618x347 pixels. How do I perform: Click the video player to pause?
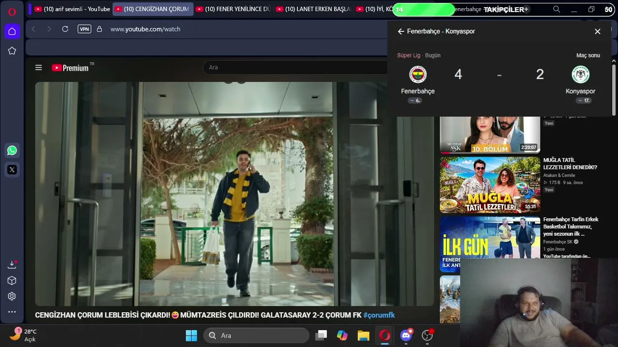(234, 194)
